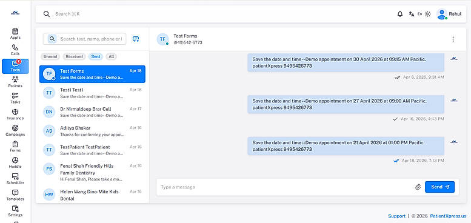
Task: Click the PatientXpress logo at top left
Action: tap(15, 13)
